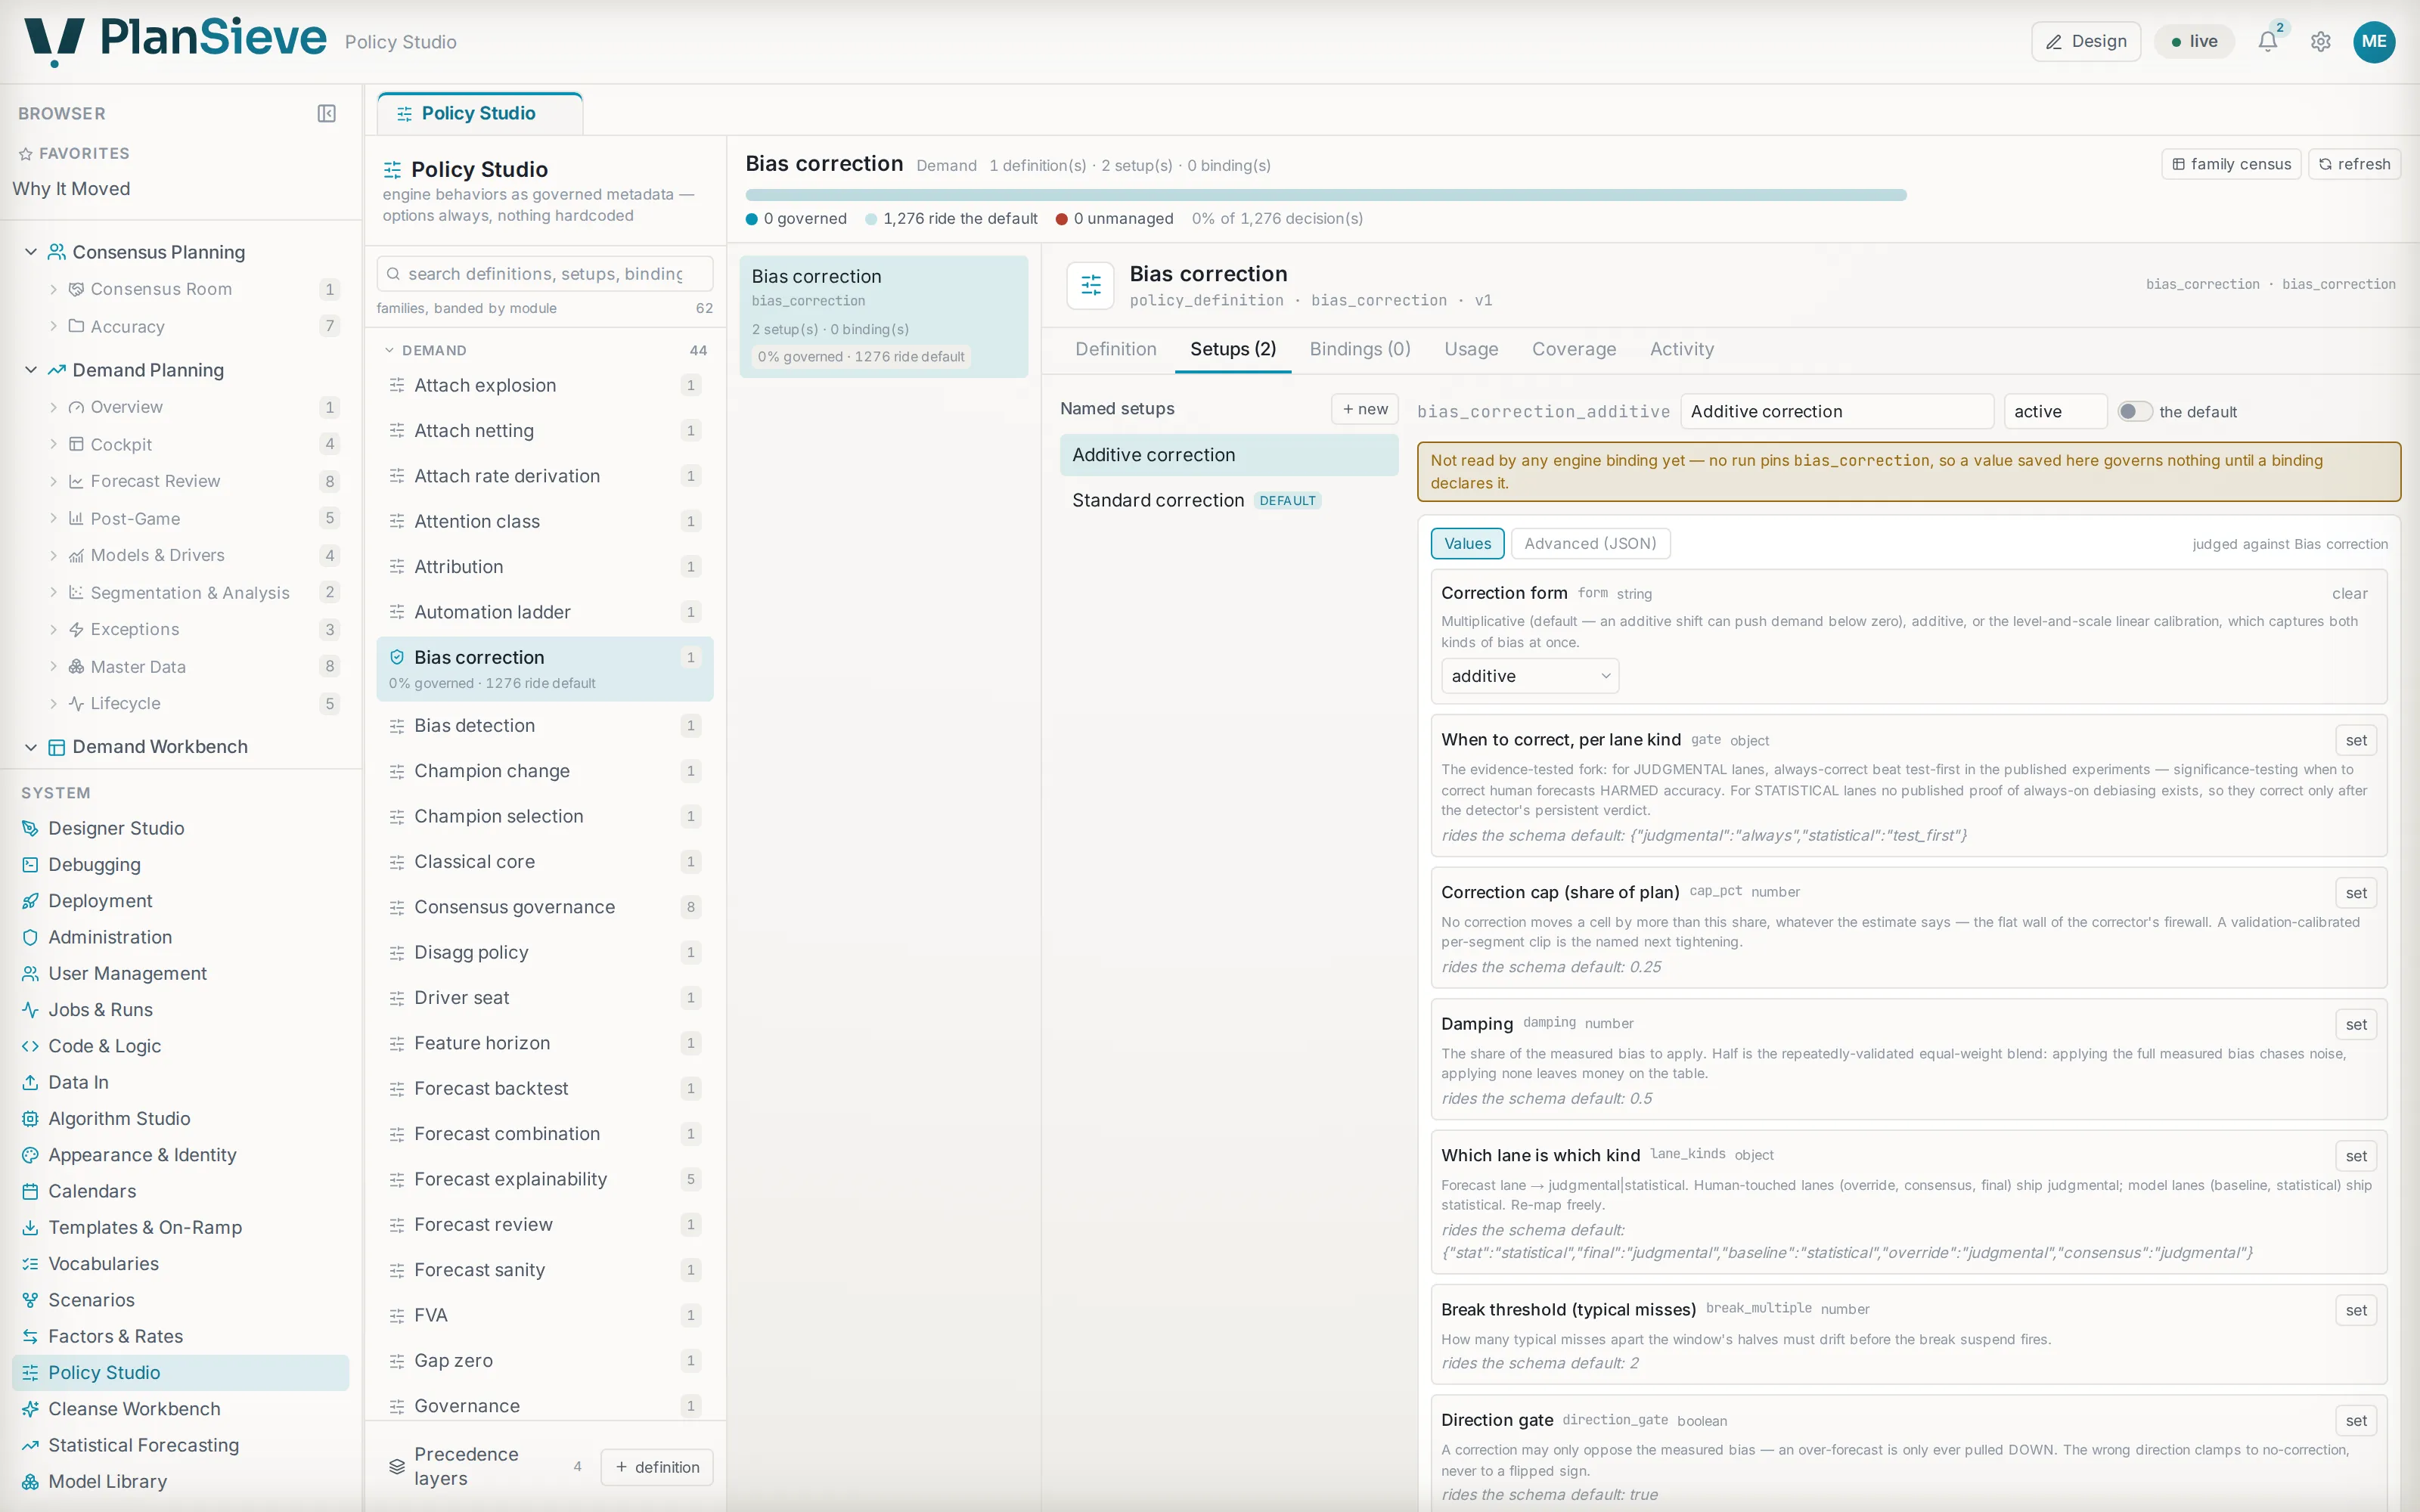Expand the Forecast Review tree item

[53, 481]
